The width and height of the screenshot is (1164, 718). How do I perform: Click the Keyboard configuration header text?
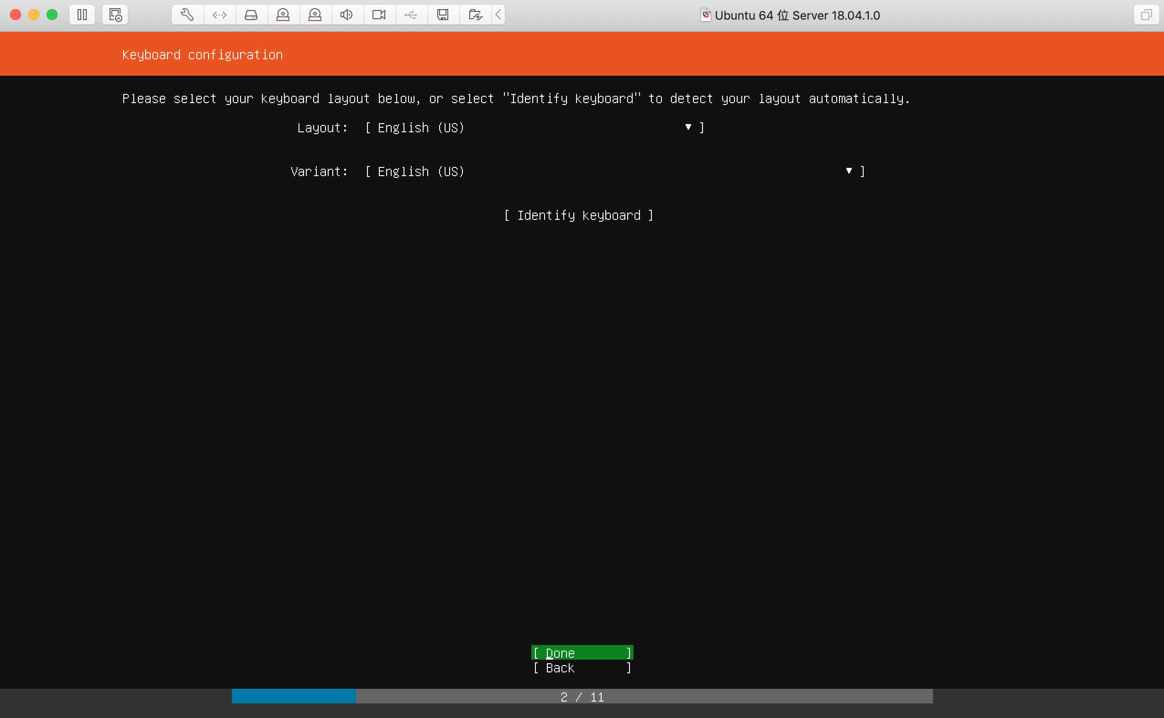[202, 55]
